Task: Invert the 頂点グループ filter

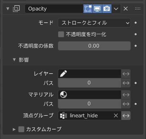Action: (126, 116)
